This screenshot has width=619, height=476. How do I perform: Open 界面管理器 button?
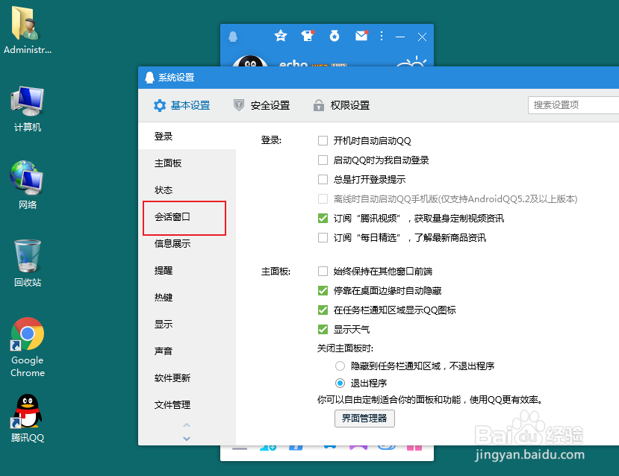(x=364, y=419)
